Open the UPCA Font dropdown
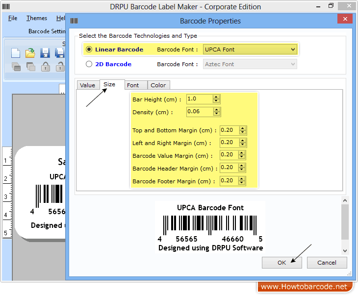This screenshot has height=295, width=358. pyautogui.click(x=250, y=49)
